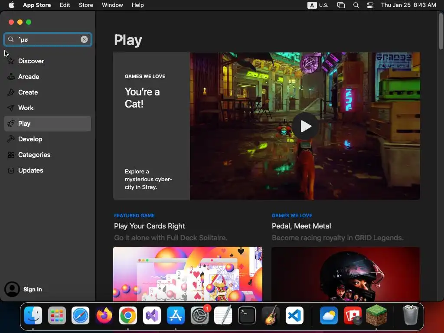Click 'Explore a mysterious cyber-city in Stray.'
Viewport: 444px width, 333px height.
click(148, 179)
